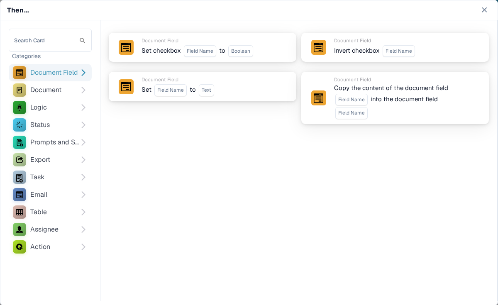The height and width of the screenshot is (305, 498).
Task: Click Field Name before 'into the document field'
Action: pos(352,100)
